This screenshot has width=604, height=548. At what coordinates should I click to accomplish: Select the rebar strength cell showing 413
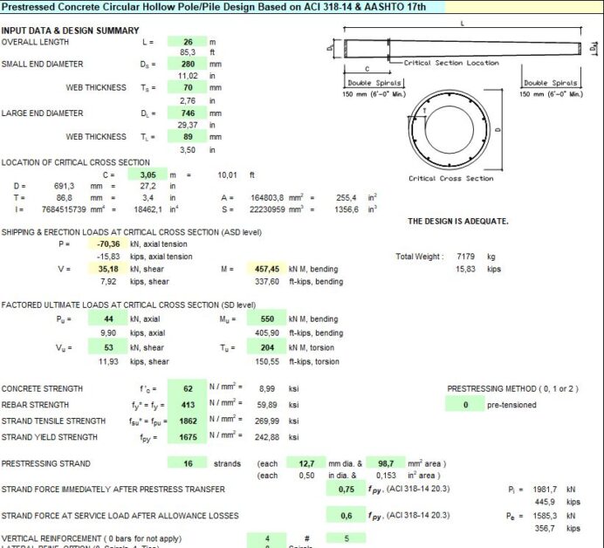click(x=188, y=405)
